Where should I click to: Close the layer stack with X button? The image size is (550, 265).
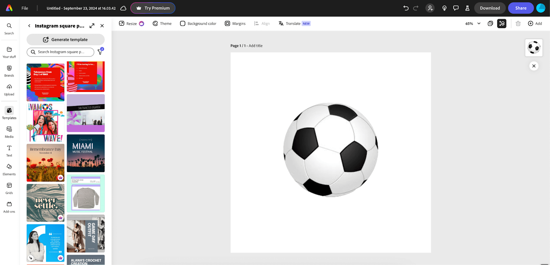(x=534, y=66)
